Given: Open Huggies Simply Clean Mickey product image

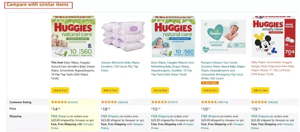Looking at the screenshot, I should (x=274, y=37).
